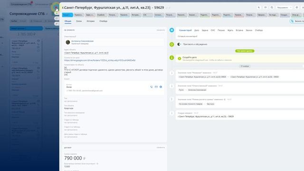Click green planned-activities badge in timeline
Viewport: 304px width, 171px height.
pos(245,51)
